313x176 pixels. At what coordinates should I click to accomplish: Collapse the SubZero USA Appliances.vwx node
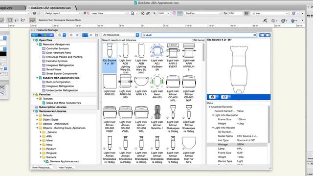tap(37, 78)
